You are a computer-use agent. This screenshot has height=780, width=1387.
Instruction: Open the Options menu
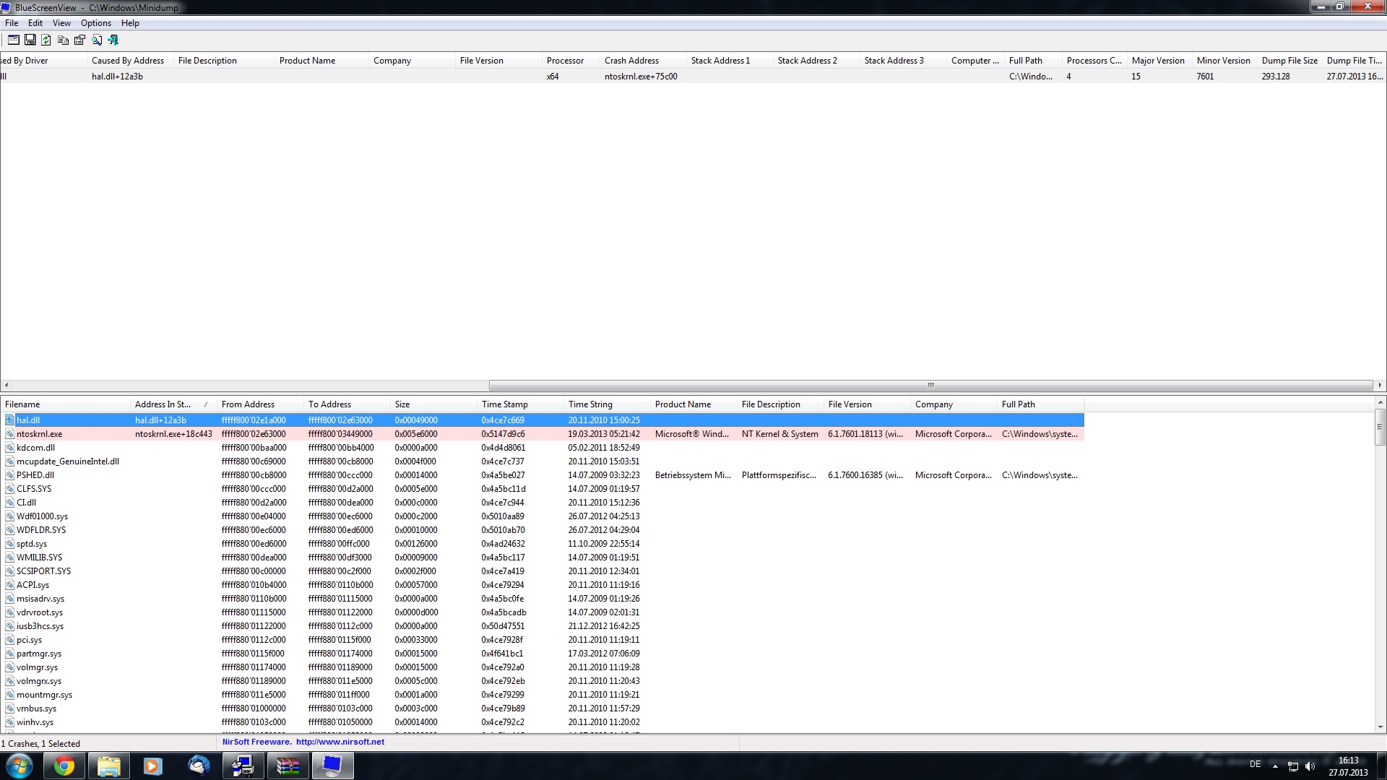(95, 23)
